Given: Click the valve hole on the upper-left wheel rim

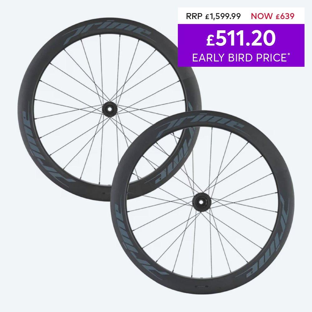Looking at the screenshot, I should [x=103, y=193].
